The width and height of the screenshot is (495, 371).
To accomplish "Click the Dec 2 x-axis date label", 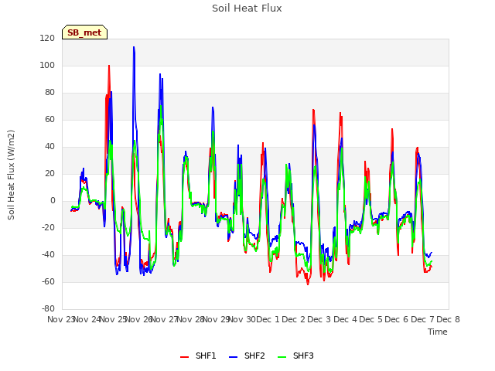I will (294, 319).
